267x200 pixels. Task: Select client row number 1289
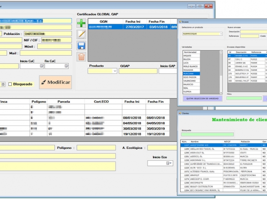point(224,149)
